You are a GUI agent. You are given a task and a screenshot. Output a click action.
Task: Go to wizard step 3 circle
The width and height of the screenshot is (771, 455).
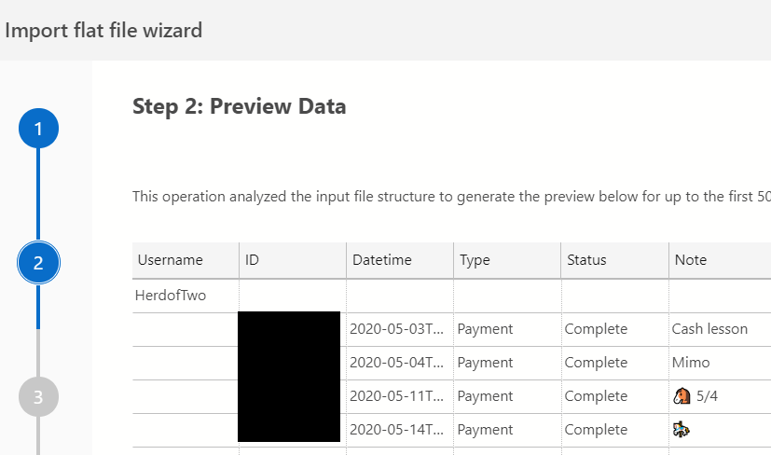(38, 397)
